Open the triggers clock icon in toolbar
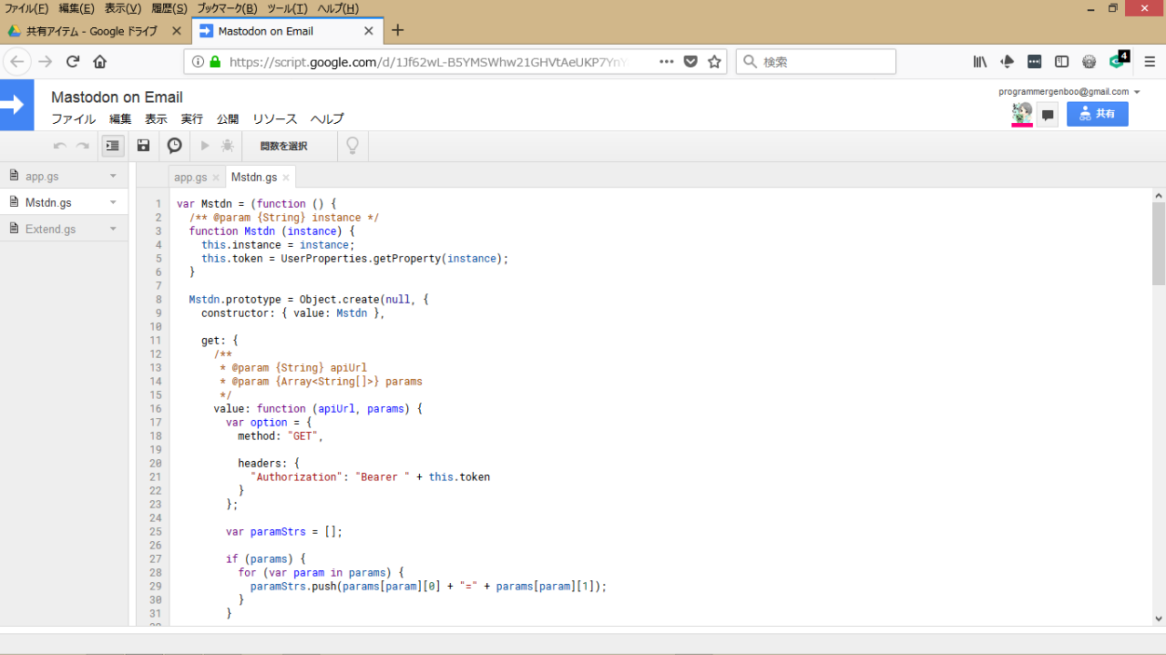This screenshot has height=655, width=1166. (174, 146)
